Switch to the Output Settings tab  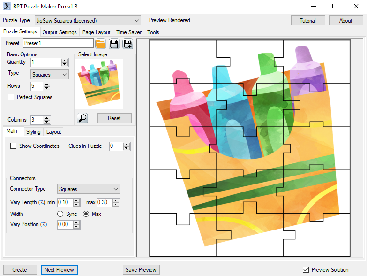point(60,32)
